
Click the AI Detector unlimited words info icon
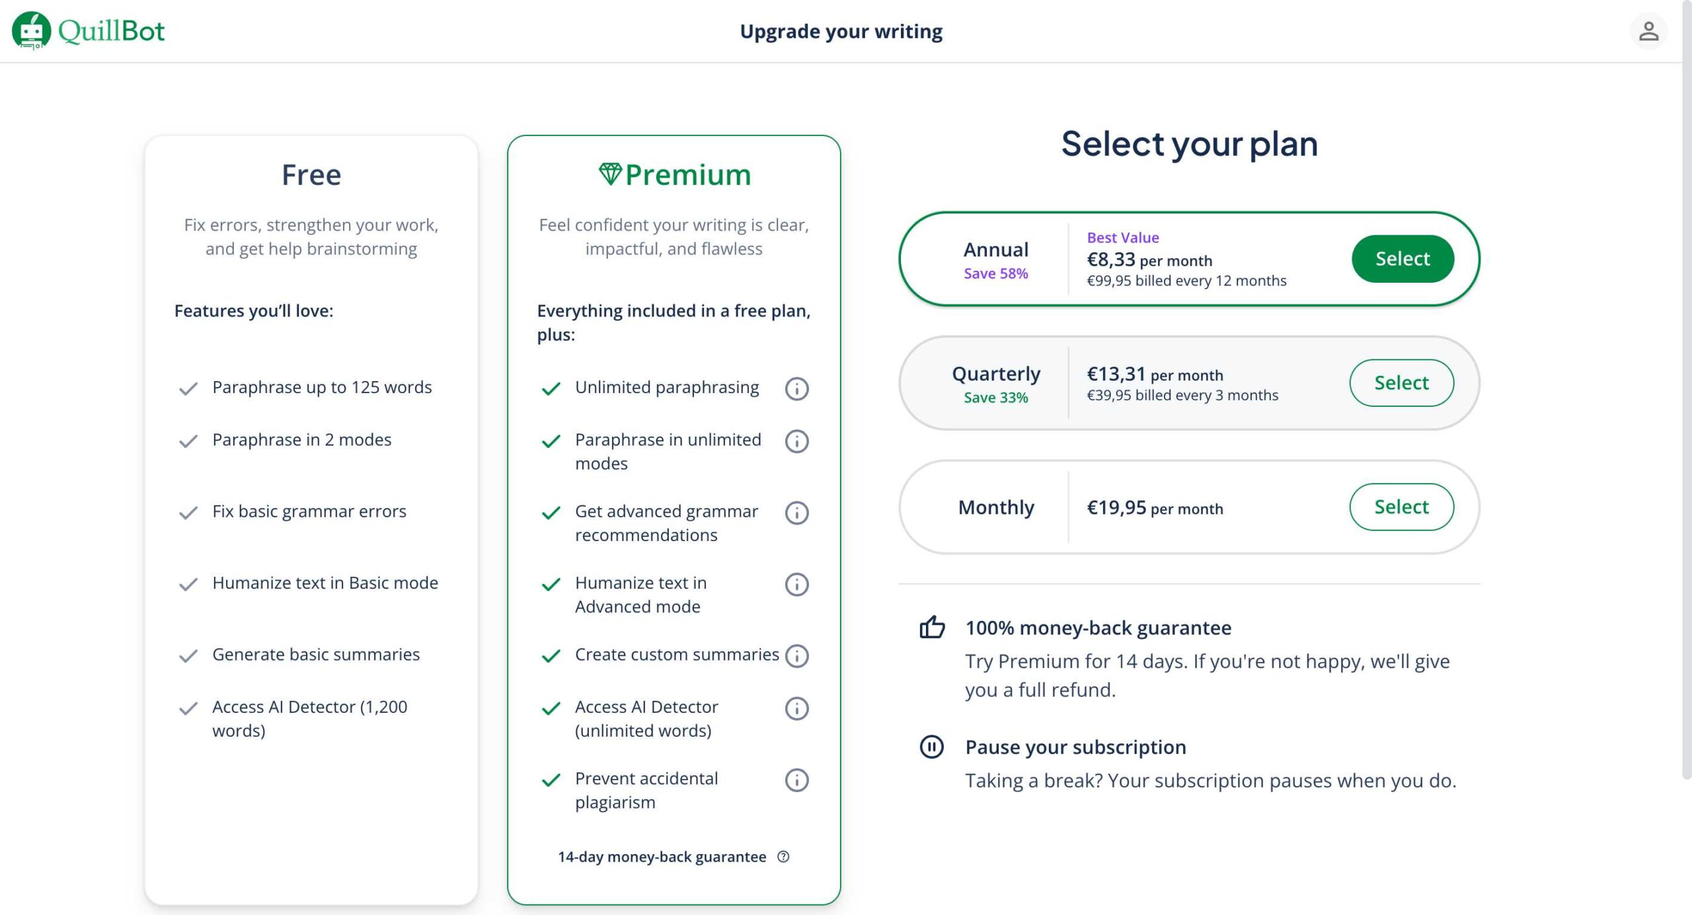point(796,709)
